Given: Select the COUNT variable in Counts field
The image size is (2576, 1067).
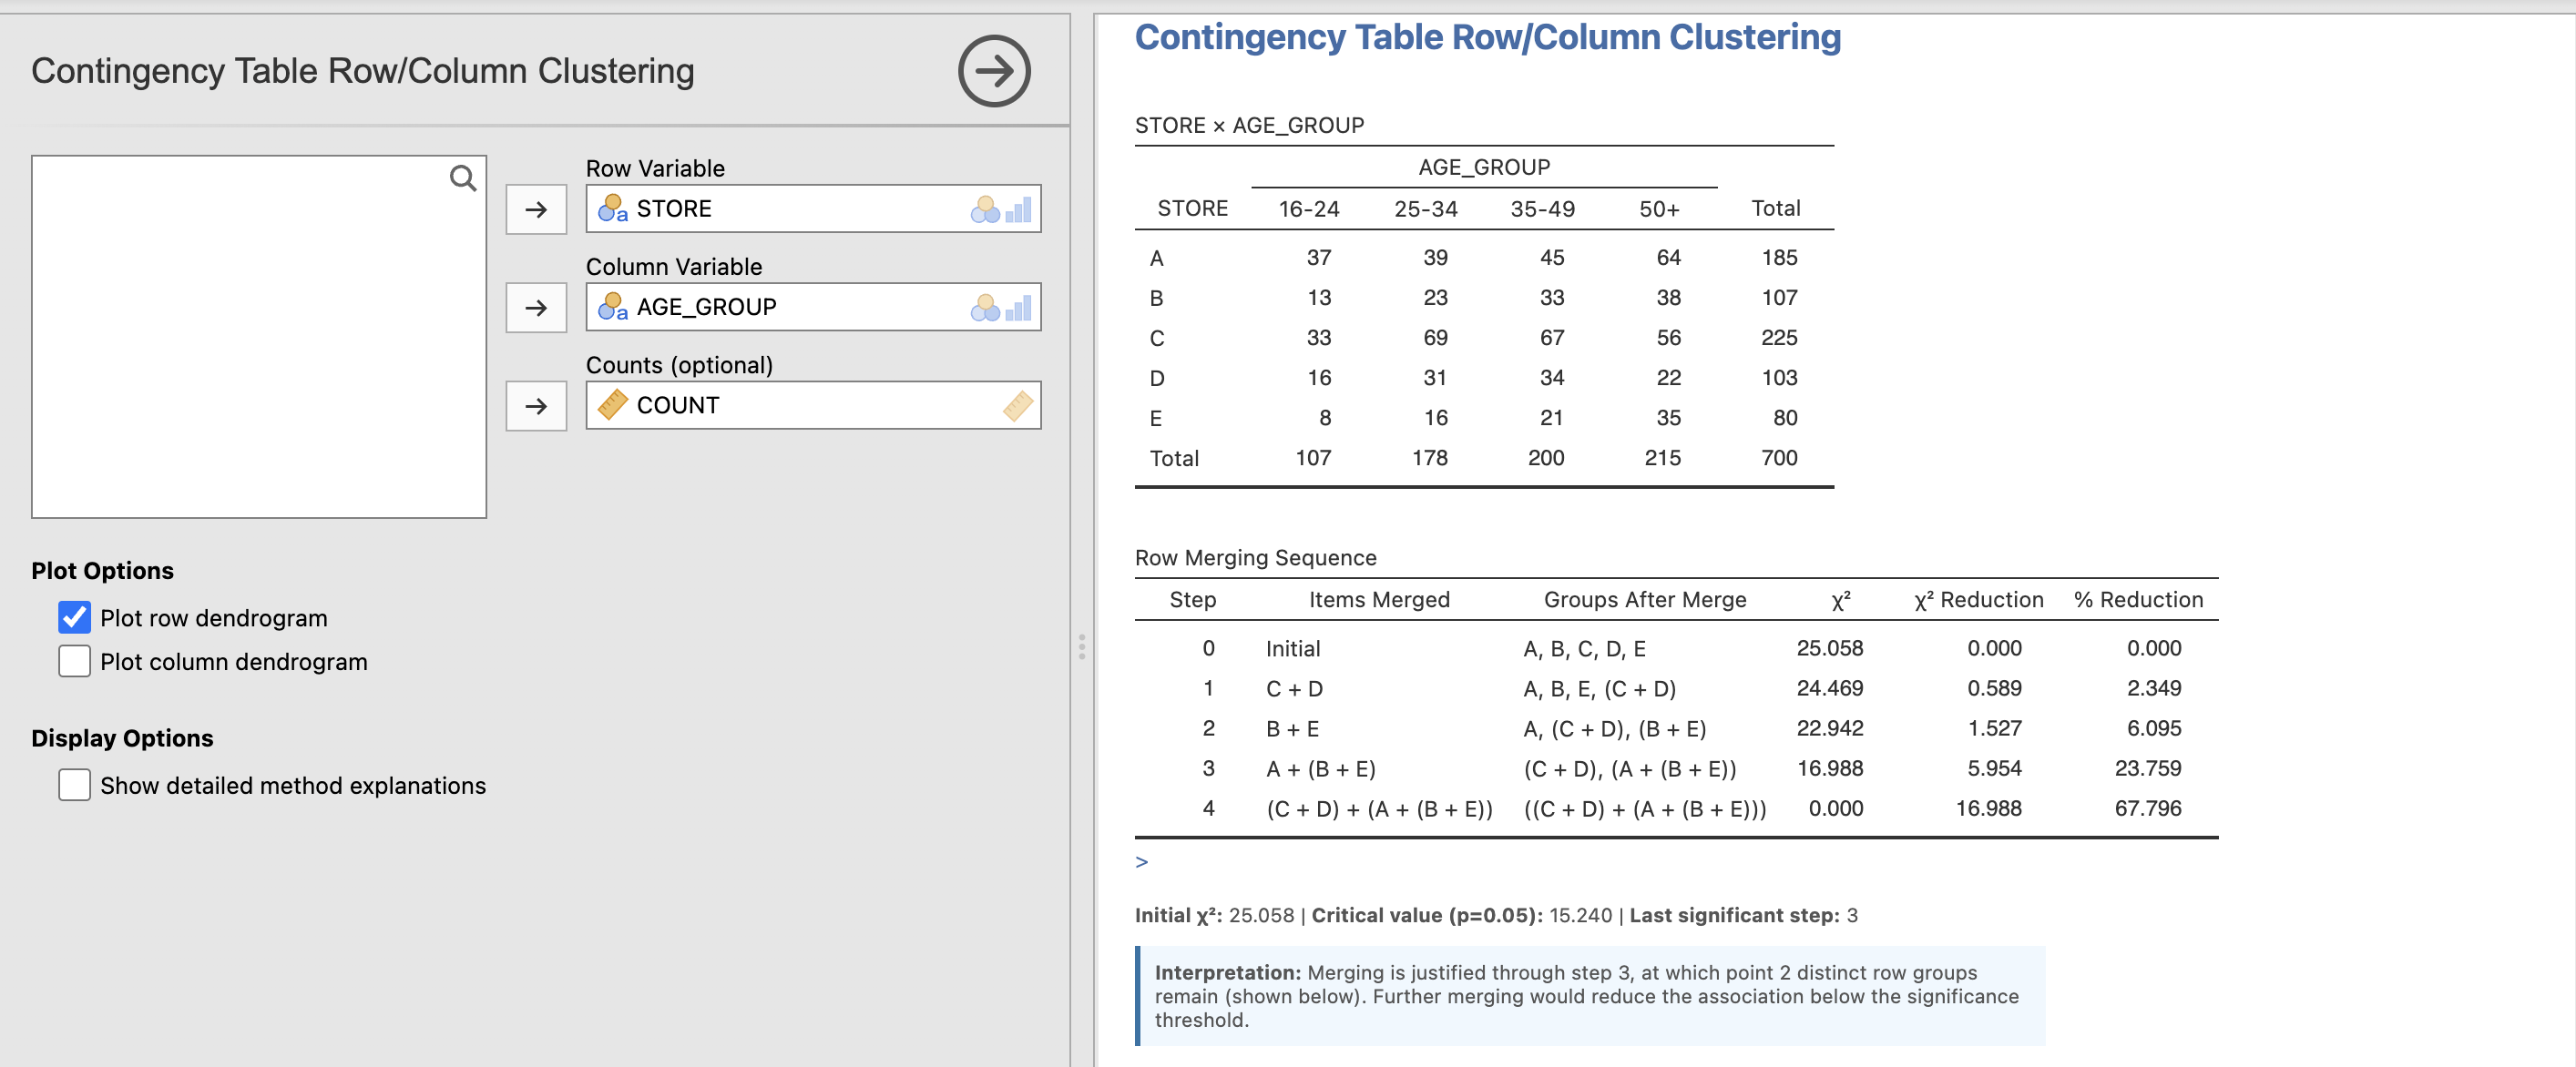Looking at the screenshot, I should (678, 406).
